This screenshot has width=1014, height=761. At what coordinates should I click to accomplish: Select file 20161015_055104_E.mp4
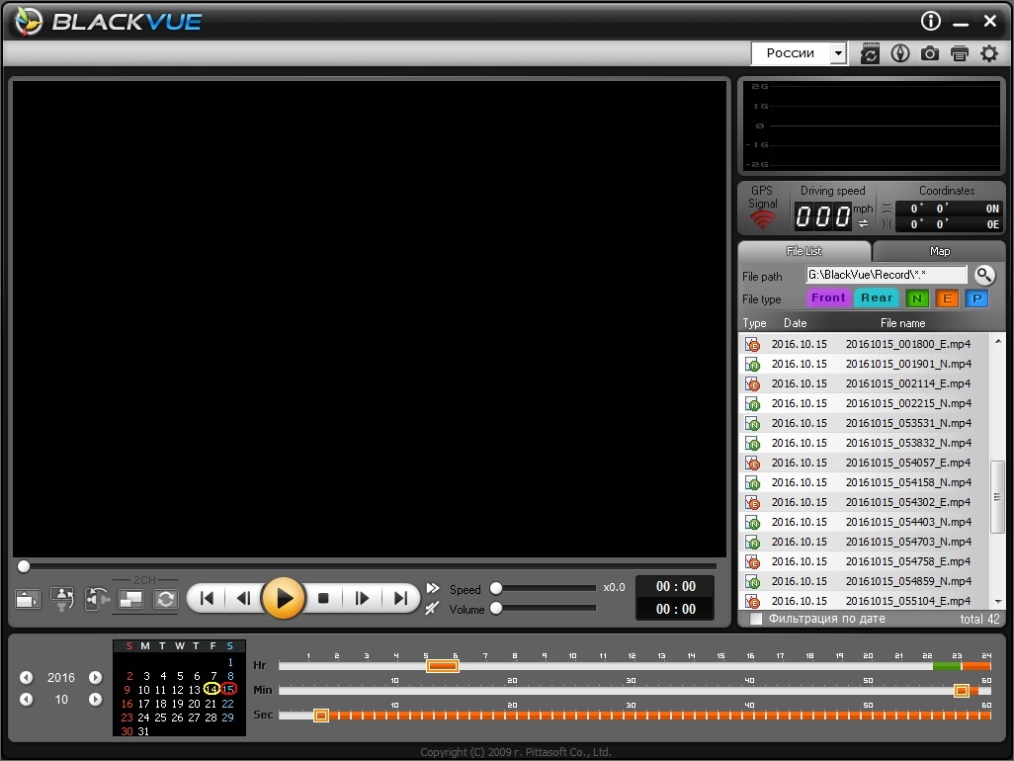(864, 601)
